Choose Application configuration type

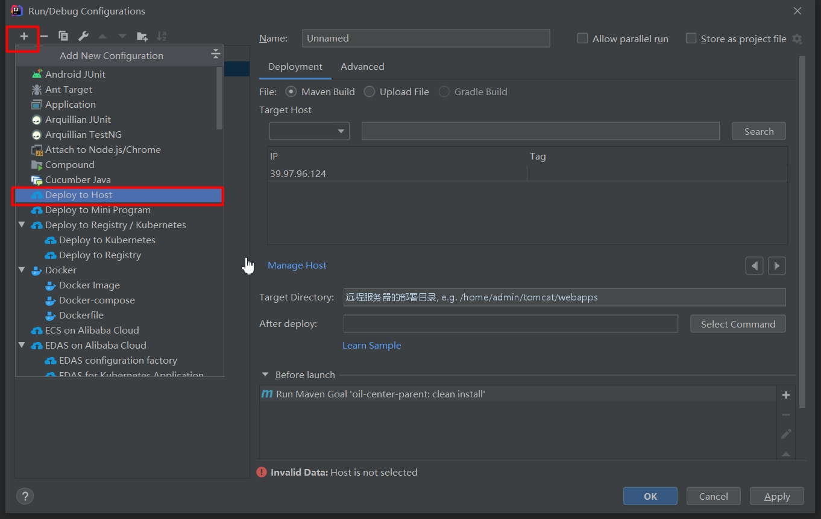(x=119, y=104)
